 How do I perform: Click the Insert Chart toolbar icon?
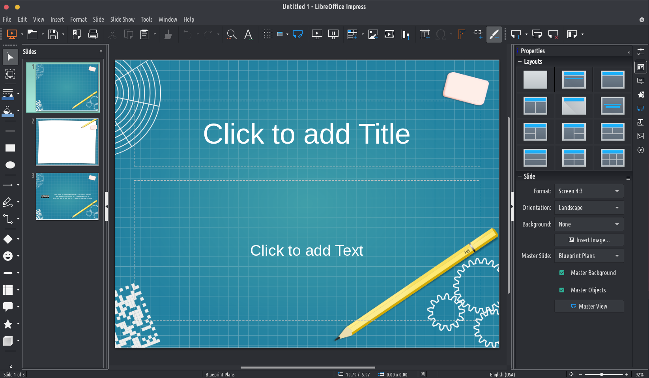point(405,35)
